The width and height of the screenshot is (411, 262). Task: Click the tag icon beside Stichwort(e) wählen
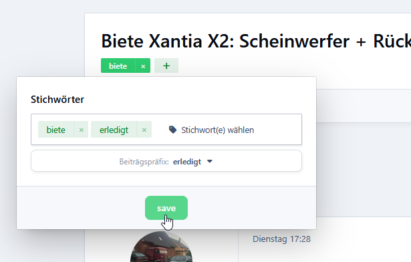point(172,130)
